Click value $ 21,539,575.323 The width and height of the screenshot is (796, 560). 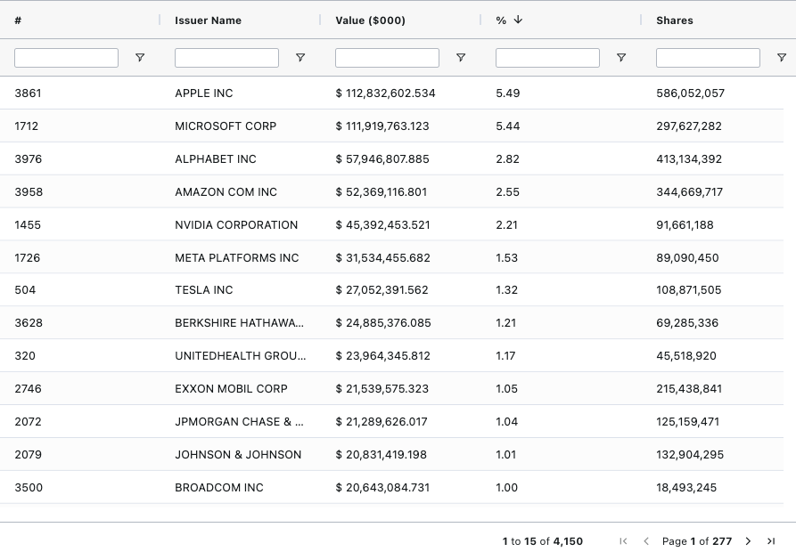pos(382,389)
